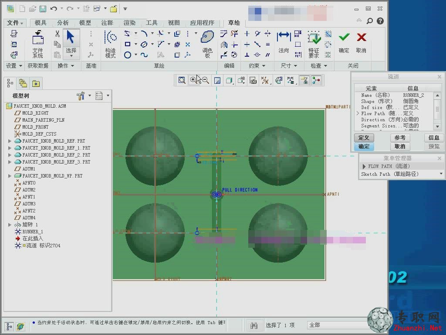Image resolution: width=446 pixels, height=335 pixels.
Task: Click the binoculars find icon in status bar
Action: coord(254,325)
